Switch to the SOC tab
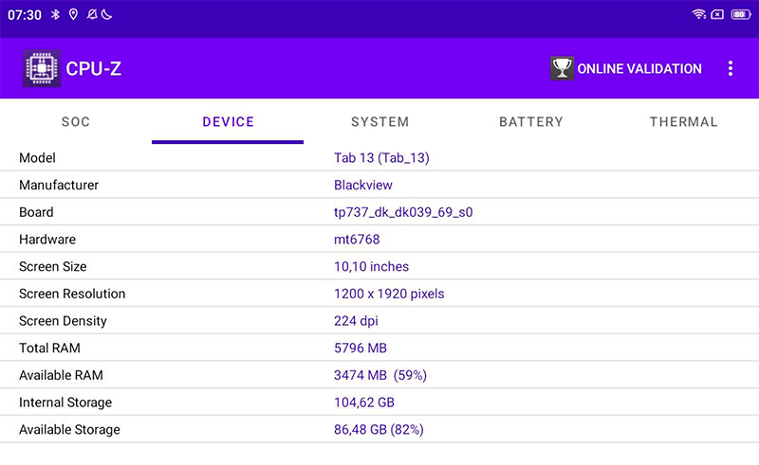 click(x=76, y=122)
